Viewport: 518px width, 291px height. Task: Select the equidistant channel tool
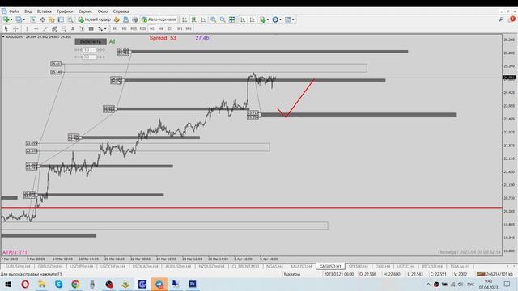click(54, 29)
